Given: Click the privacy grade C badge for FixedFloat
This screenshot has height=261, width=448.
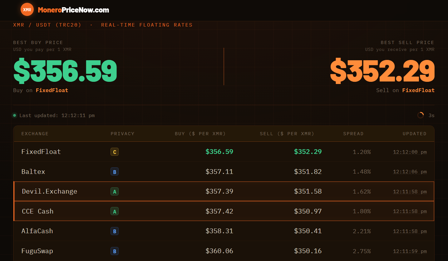Looking at the screenshot, I should [115, 152].
